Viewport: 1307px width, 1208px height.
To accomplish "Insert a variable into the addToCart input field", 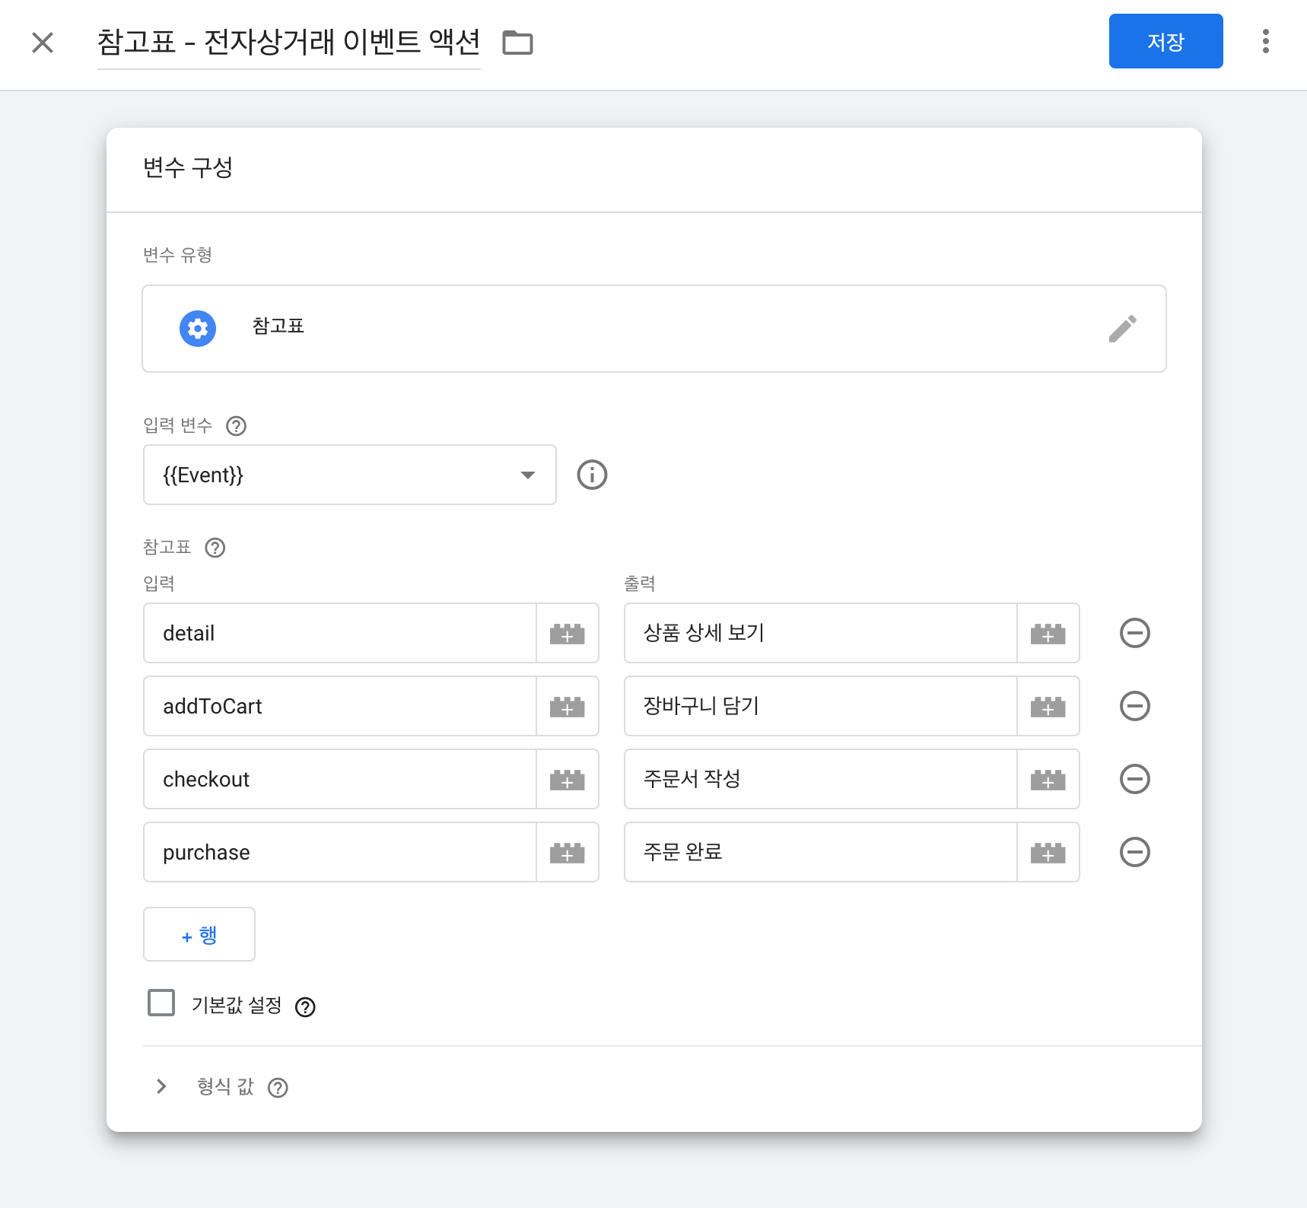I will (x=568, y=706).
